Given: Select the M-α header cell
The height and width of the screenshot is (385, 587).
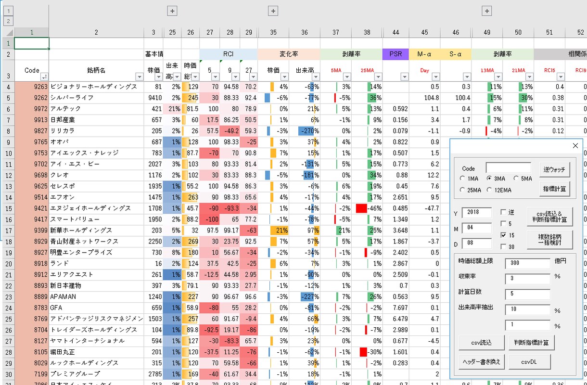Looking at the screenshot, I should [x=424, y=54].
